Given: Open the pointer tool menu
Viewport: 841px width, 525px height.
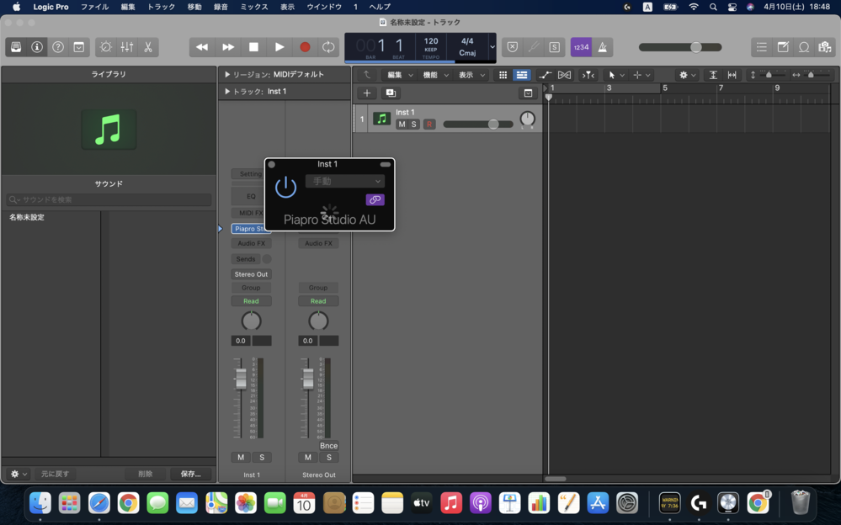Looking at the screenshot, I should point(615,75).
